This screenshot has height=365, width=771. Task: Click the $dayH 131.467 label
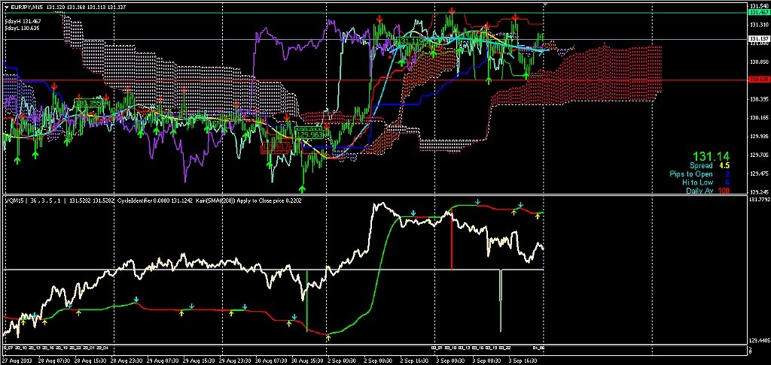click(23, 22)
